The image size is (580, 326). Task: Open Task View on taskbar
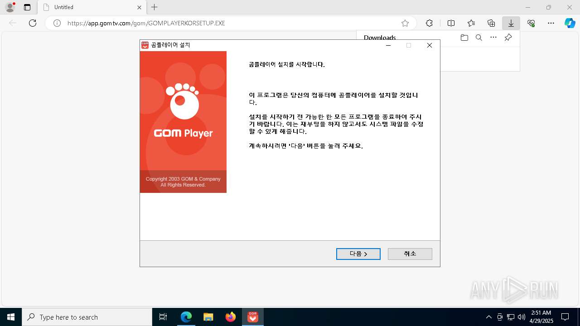point(163,317)
